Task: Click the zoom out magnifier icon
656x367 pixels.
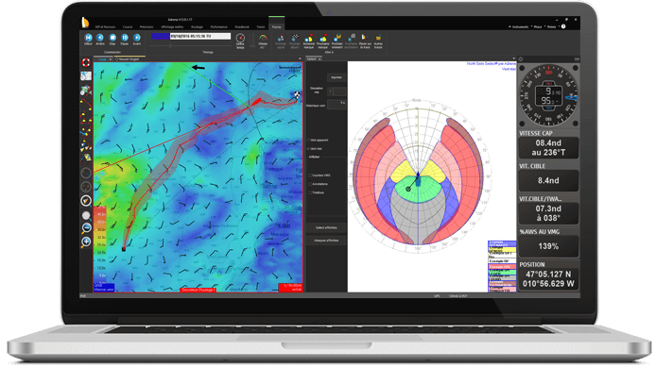Action: 86,228
